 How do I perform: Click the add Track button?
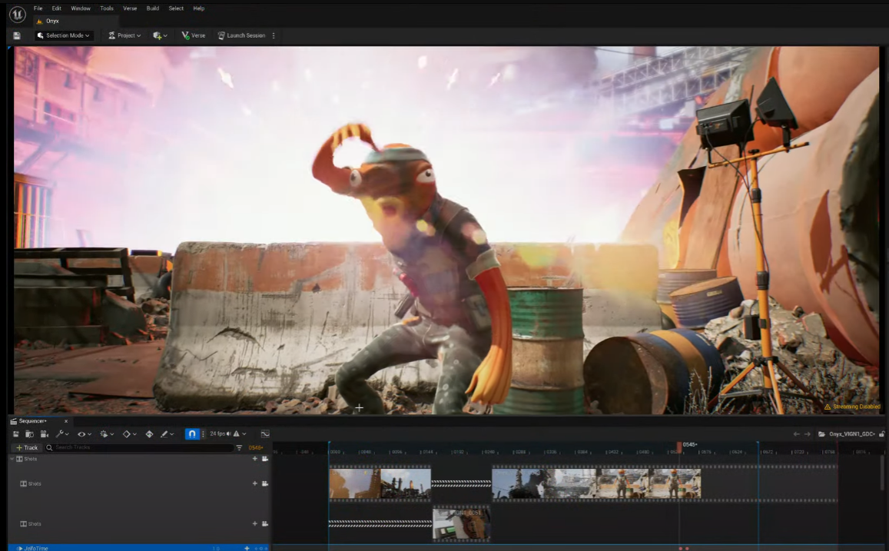[x=27, y=448]
